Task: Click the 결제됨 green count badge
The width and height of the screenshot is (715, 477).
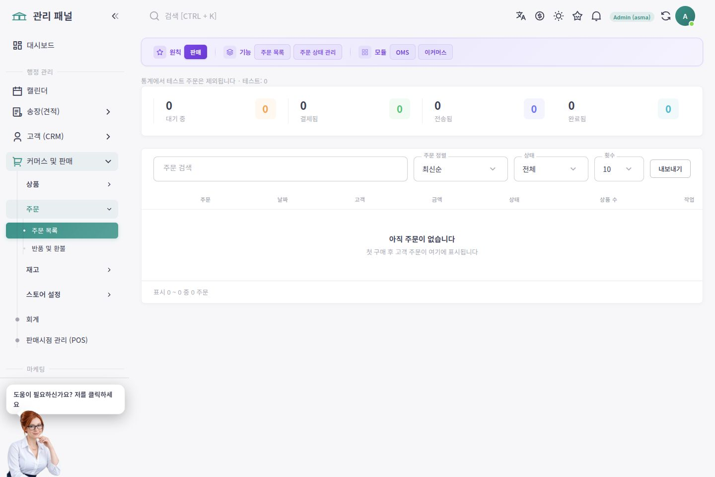Action: point(400,109)
